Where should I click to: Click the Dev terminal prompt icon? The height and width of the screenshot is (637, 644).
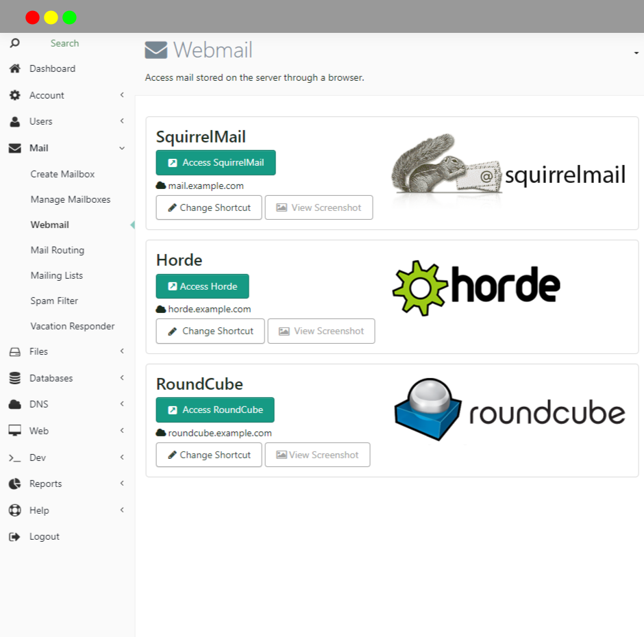pos(15,458)
